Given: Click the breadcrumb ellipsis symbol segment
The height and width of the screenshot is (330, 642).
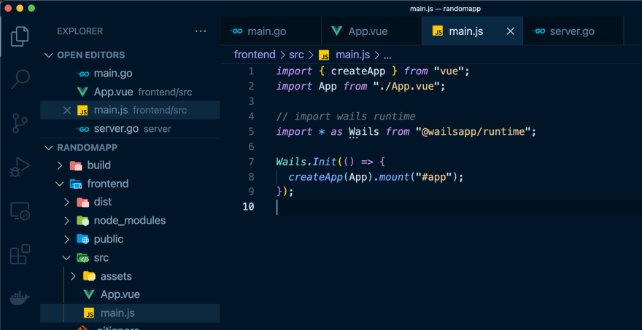Looking at the screenshot, I should click(x=387, y=55).
